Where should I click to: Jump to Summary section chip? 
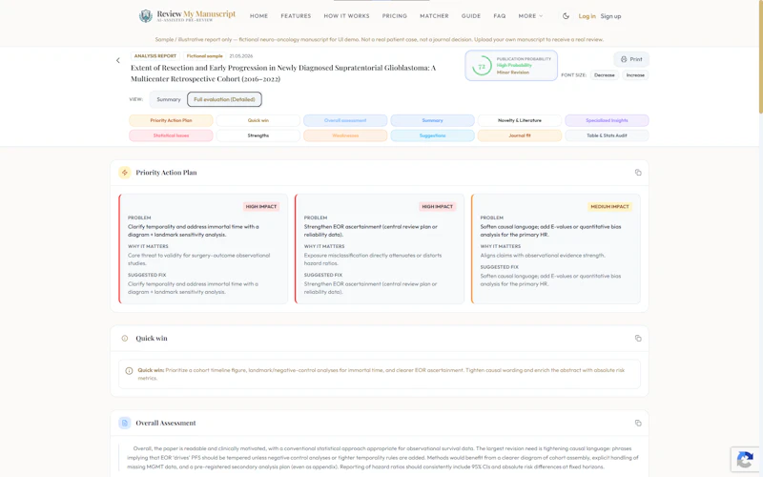[432, 120]
